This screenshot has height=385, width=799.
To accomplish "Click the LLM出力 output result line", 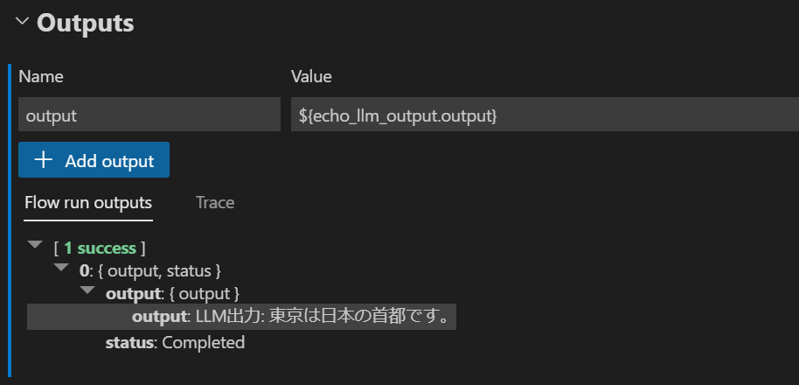I will pyautogui.click(x=241, y=317).
